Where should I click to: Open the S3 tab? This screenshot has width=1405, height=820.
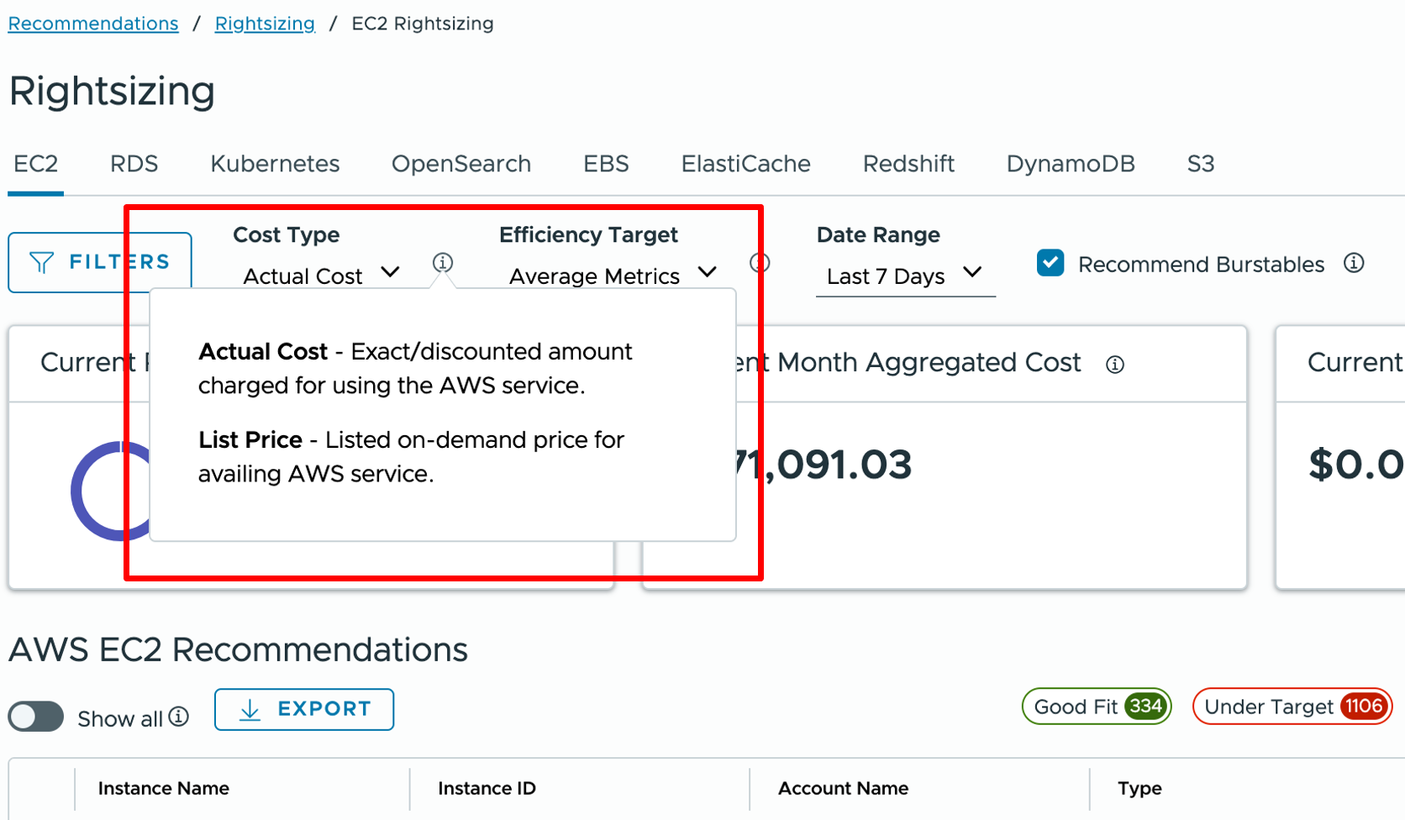click(x=1200, y=164)
